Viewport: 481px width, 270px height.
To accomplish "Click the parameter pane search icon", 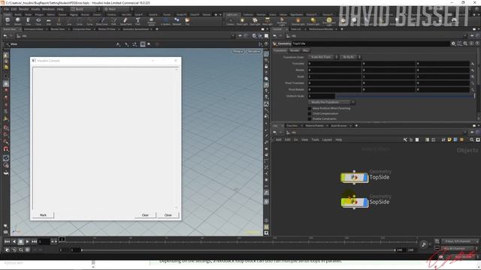I will point(465,43).
